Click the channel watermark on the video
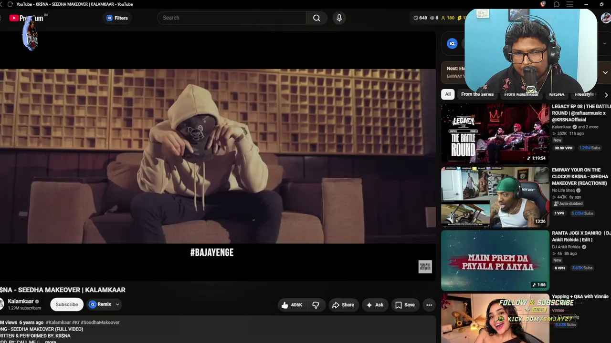This screenshot has height=343, width=611. 425,267
